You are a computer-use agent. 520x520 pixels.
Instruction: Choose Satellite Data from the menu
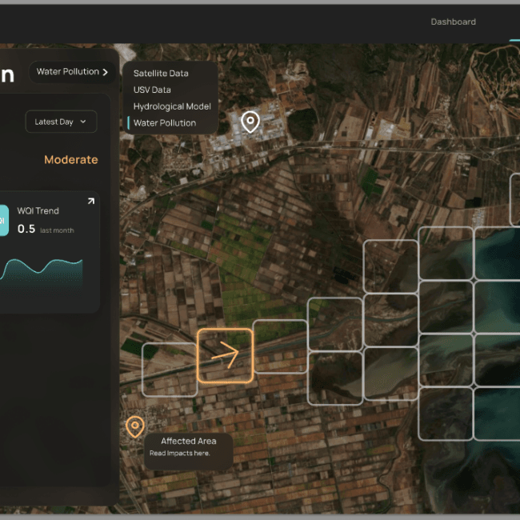coord(161,74)
